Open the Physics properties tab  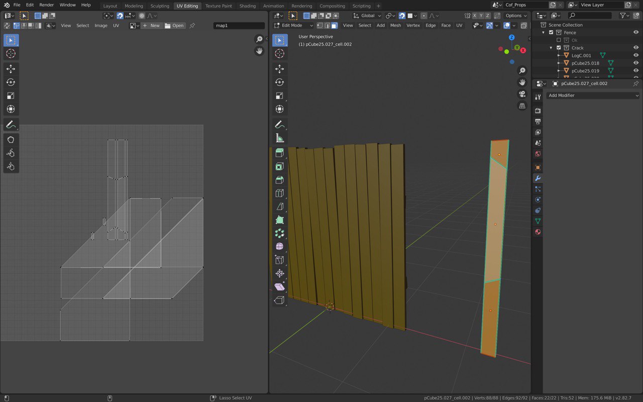pos(538,199)
